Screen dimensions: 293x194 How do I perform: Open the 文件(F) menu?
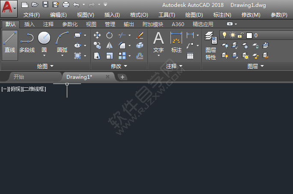[x=32, y=15]
